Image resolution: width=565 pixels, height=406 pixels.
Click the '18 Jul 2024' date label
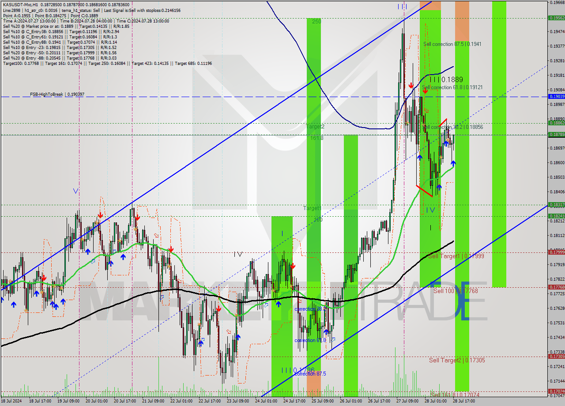11,402
